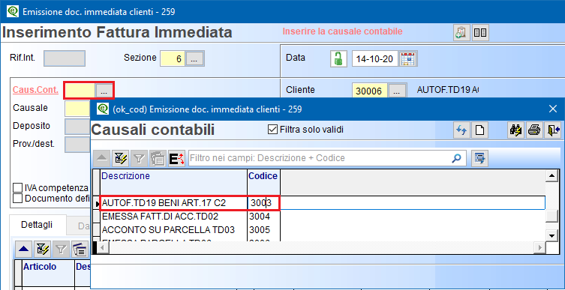565x290 pixels.
Task: Click the black E sort icon in popup
Action: point(176,158)
